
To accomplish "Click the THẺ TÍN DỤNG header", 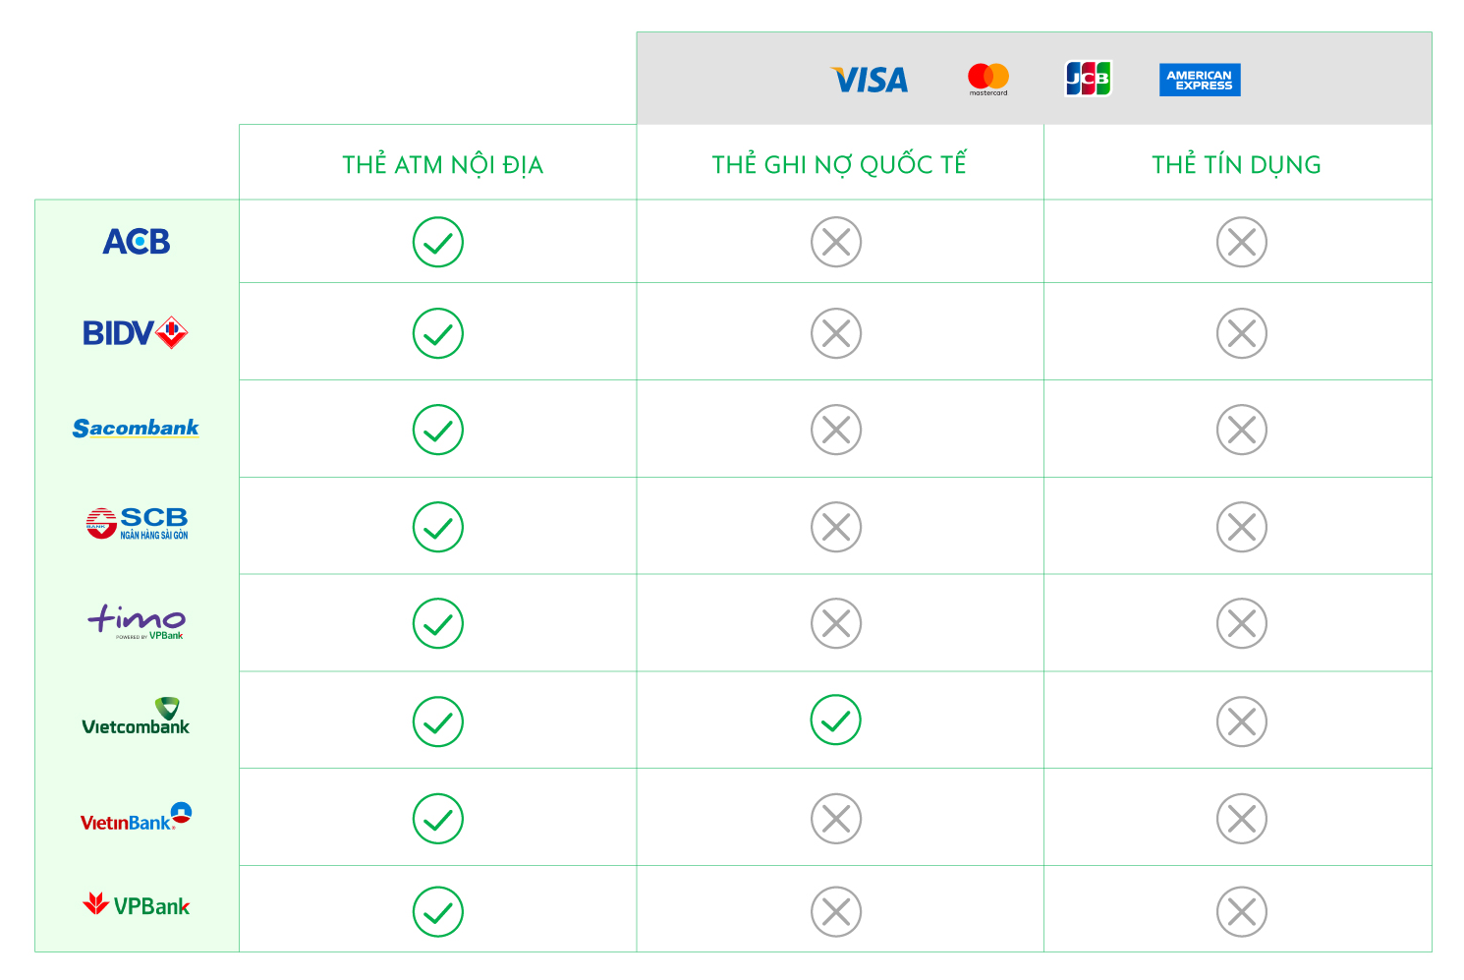I will 1236,164.
